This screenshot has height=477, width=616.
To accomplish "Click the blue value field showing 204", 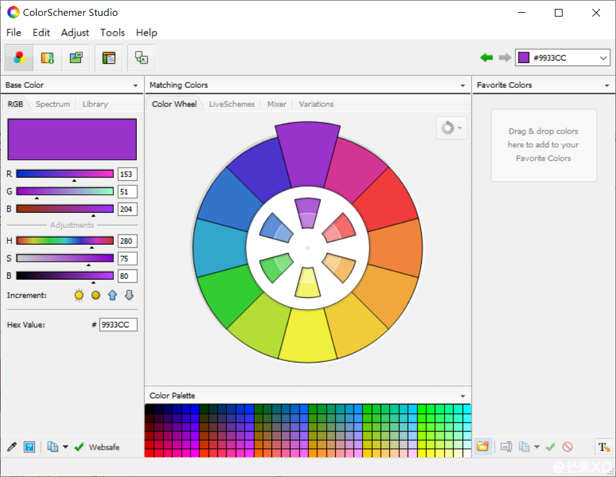I will pyautogui.click(x=127, y=209).
